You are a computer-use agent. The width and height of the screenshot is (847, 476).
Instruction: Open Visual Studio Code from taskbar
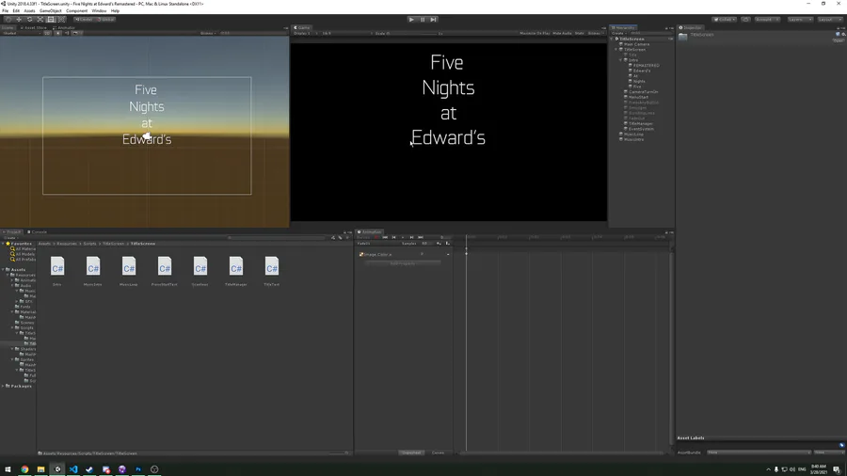73,469
